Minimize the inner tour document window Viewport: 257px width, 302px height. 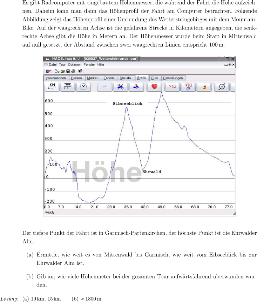pos(226,65)
